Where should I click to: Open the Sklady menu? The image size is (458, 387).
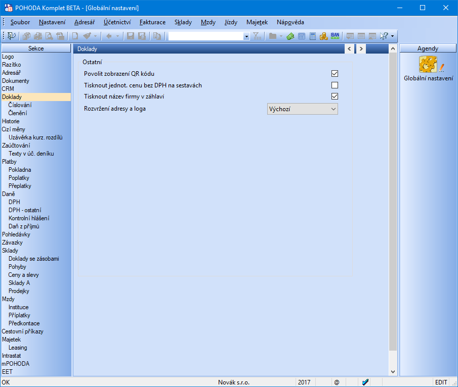click(x=183, y=22)
